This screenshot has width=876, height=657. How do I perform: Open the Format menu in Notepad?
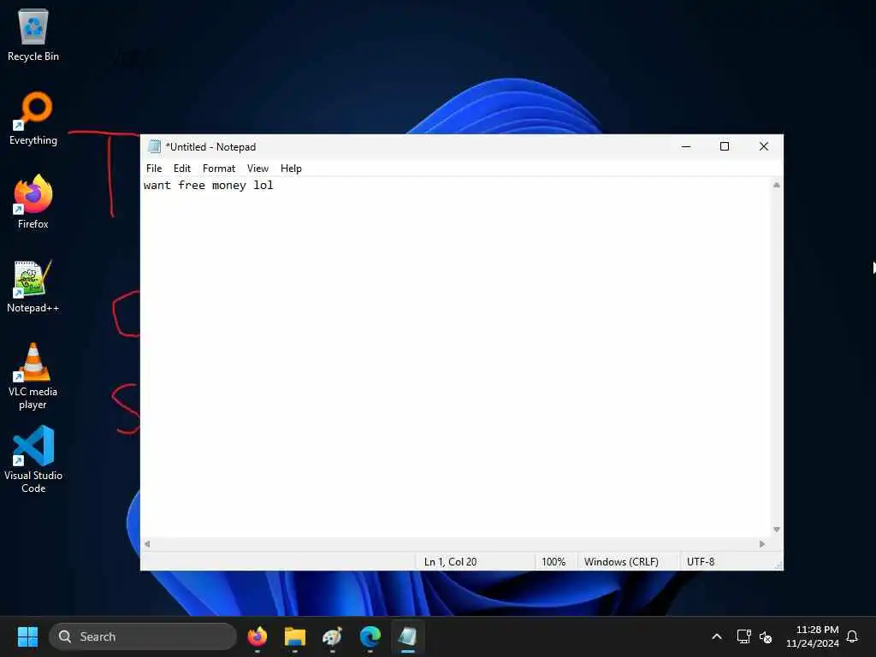point(219,169)
